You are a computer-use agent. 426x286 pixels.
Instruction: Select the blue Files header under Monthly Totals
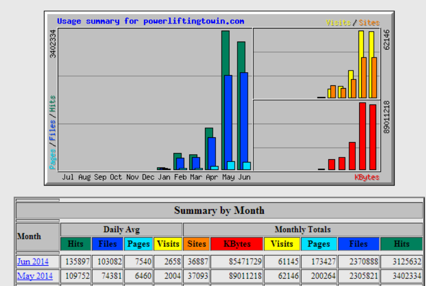(x=359, y=244)
